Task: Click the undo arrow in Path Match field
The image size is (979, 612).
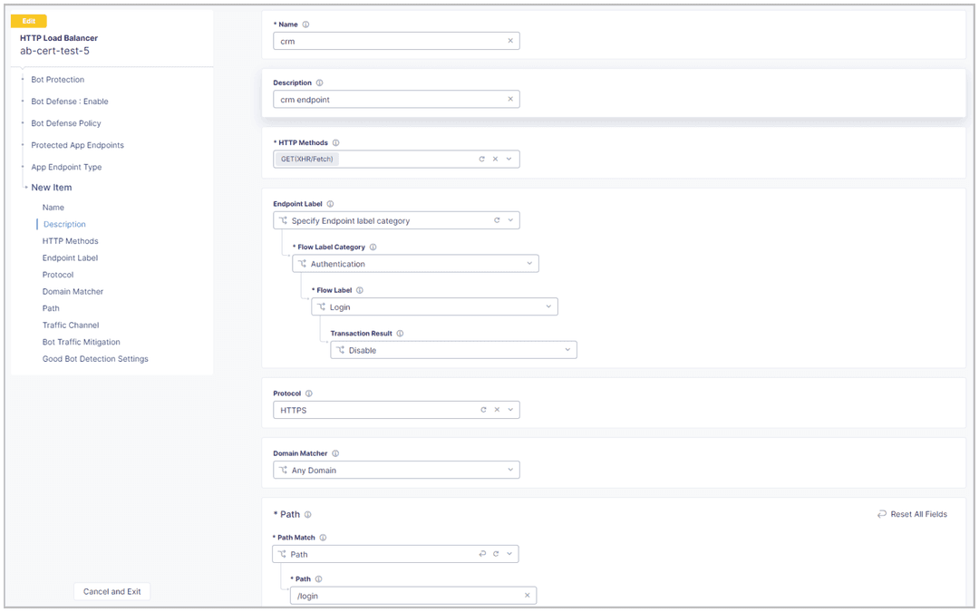Action: point(482,553)
